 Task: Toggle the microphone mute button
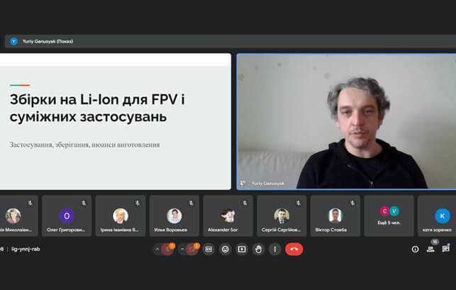(167, 250)
